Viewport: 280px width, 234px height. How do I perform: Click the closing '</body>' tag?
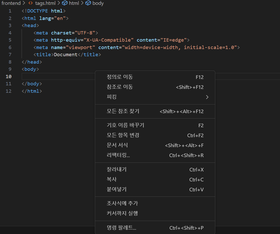[x=32, y=84]
